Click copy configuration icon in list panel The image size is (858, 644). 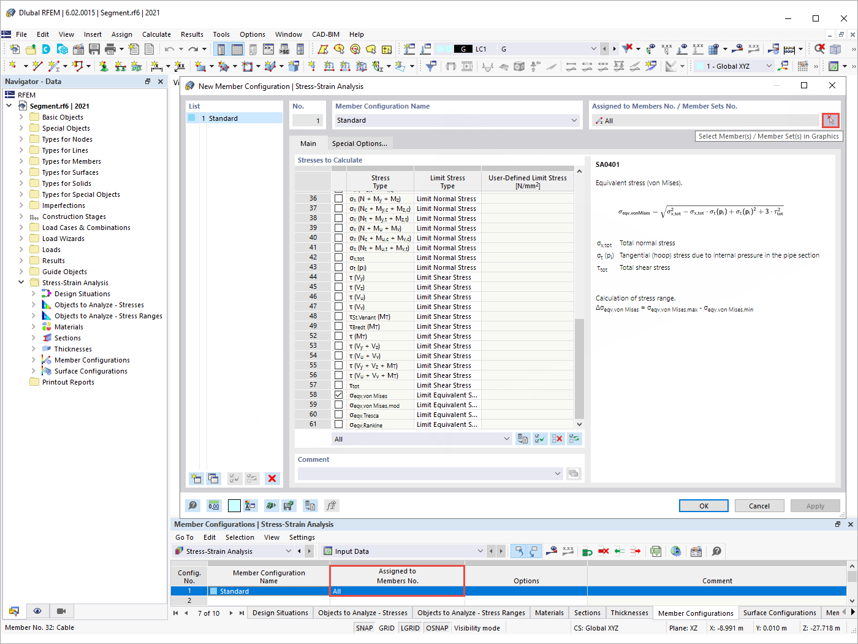tap(213, 478)
